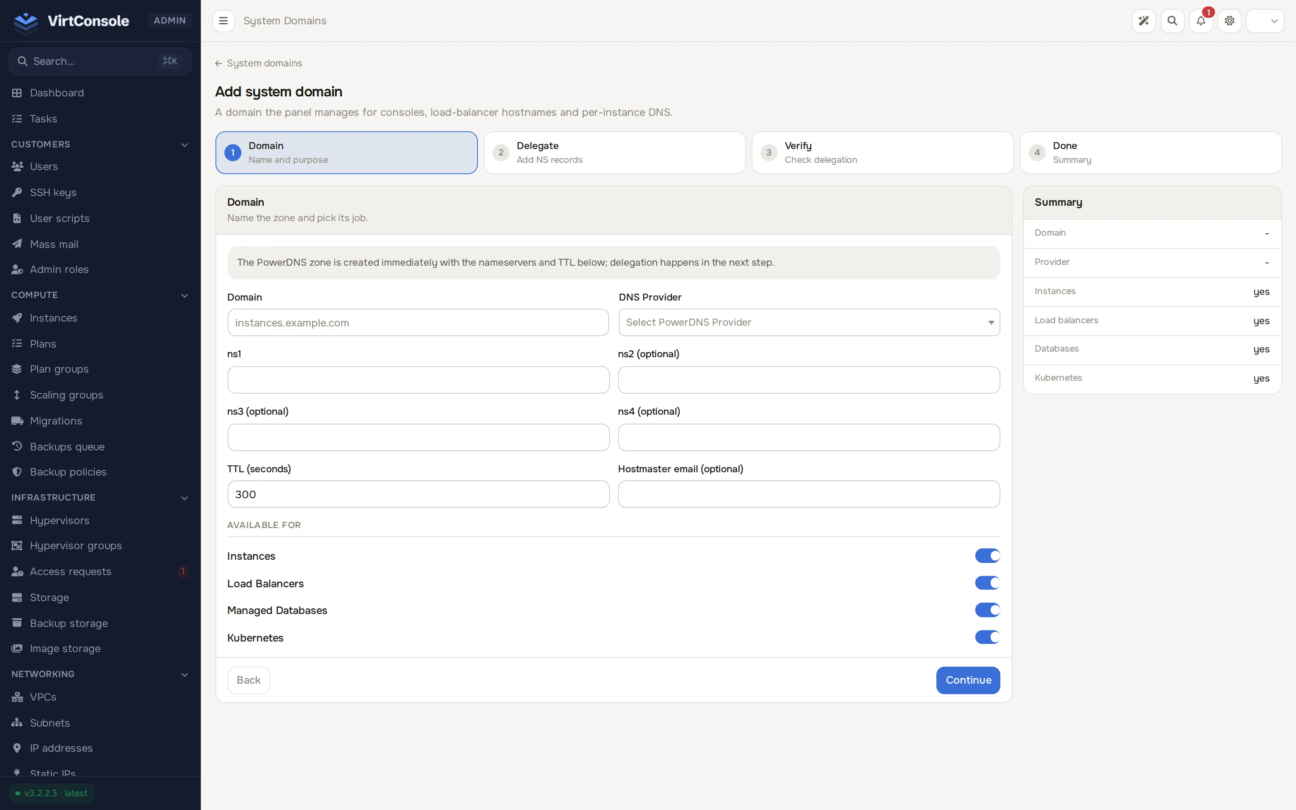Click the ADMIN badge
Viewport: 1296px width, 810px height.
tap(169, 20)
